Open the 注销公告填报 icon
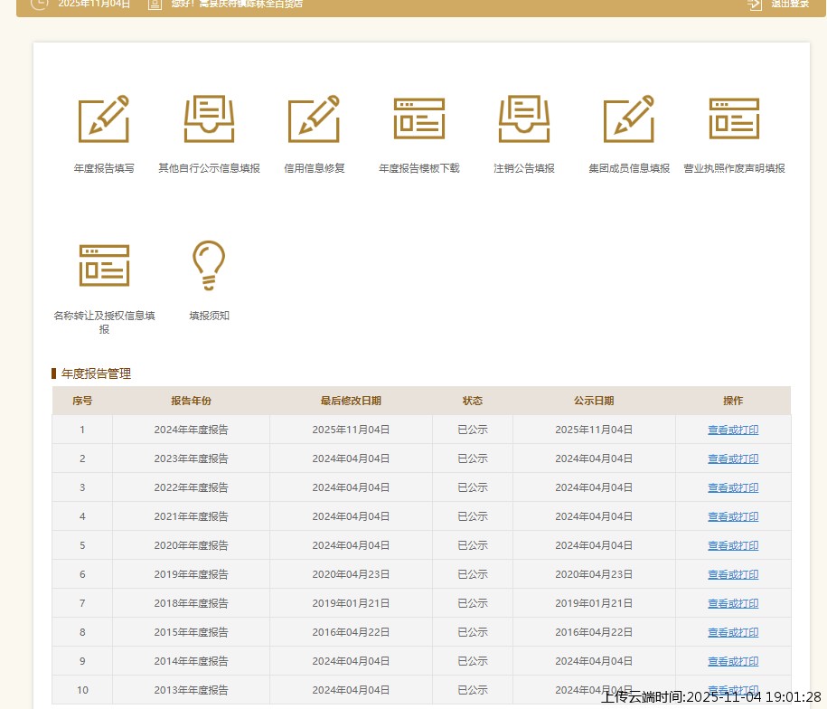This screenshot has height=709, width=827. pyautogui.click(x=524, y=119)
